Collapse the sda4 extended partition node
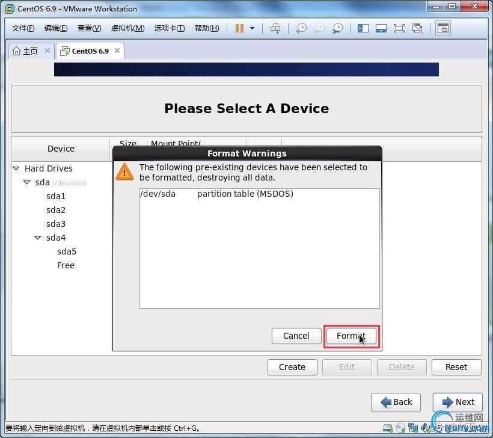This screenshot has width=493, height=438. coord(37,238)
